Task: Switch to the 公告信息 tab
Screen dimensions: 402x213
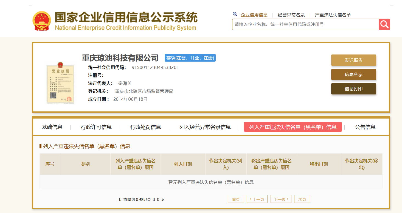Action: coord(365,127)
